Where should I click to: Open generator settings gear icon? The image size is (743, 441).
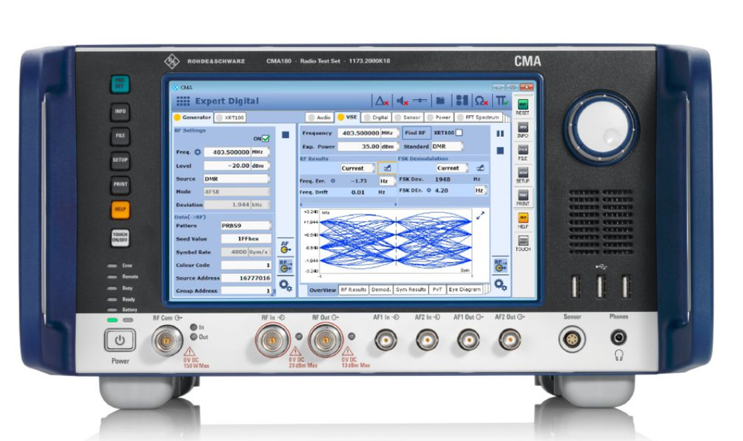tap(286, 285)
